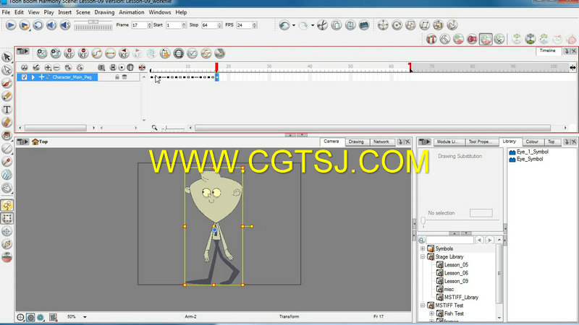Click the Set Motion Keyframe curve icon
Image resolution: width=579 pixels, height=325 pixels.
[96, 53]
